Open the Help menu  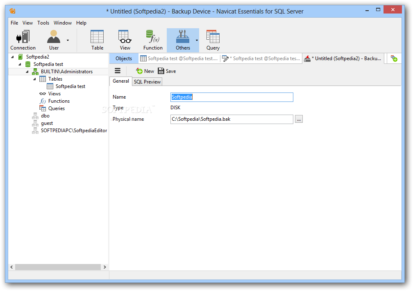pyautogui.click(x=82, y=23)
